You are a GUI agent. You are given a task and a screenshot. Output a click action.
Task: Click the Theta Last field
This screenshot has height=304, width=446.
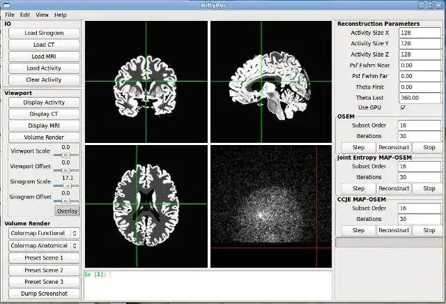click(420, 98)
